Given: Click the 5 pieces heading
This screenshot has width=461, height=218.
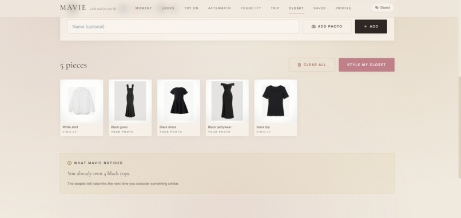Looking at the screenshot, I should (x=73, y=65).
